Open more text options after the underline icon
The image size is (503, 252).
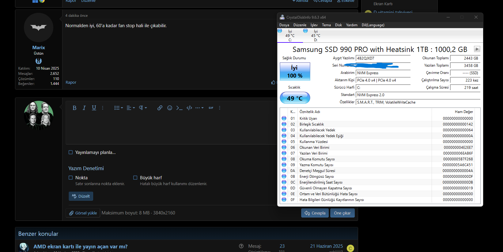(103, 108)
